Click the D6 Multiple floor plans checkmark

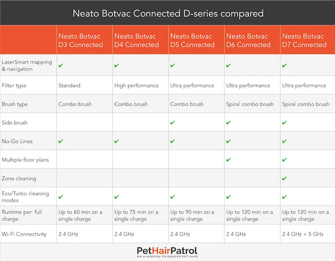click(x=228, y=160)
